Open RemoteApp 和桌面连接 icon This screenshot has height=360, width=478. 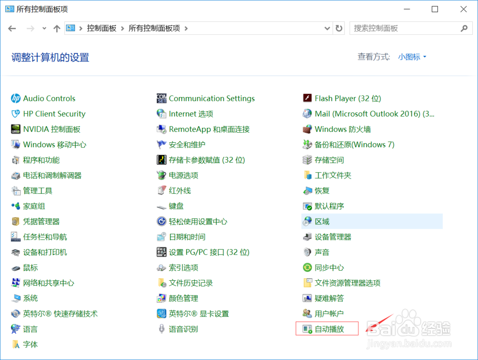[162, 129]
